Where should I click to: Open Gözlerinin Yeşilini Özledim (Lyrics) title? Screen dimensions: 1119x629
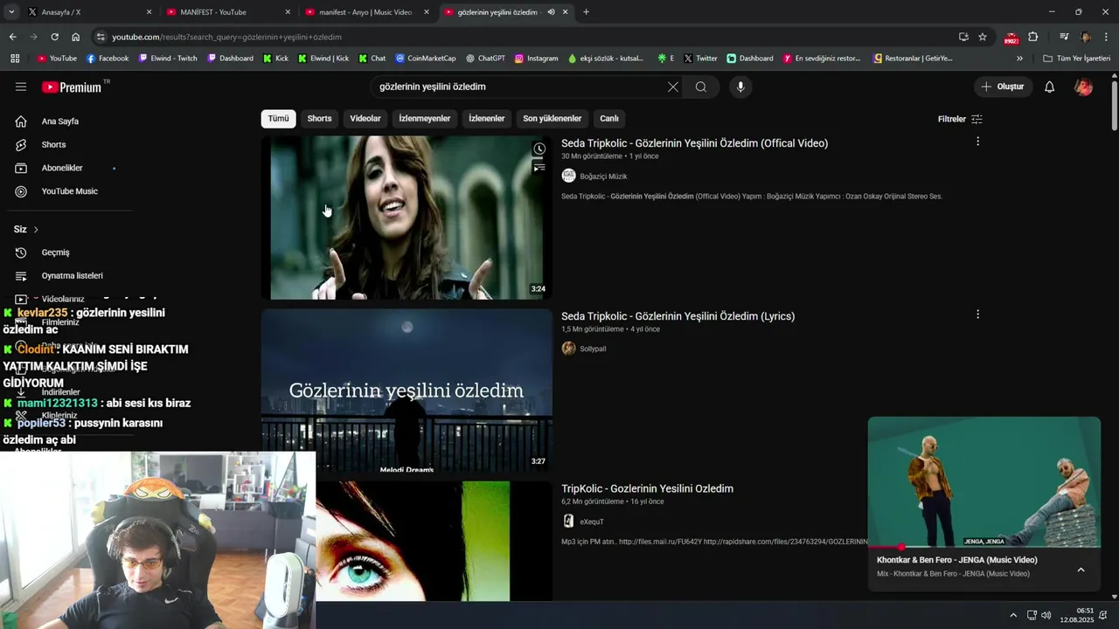(678, 316)
